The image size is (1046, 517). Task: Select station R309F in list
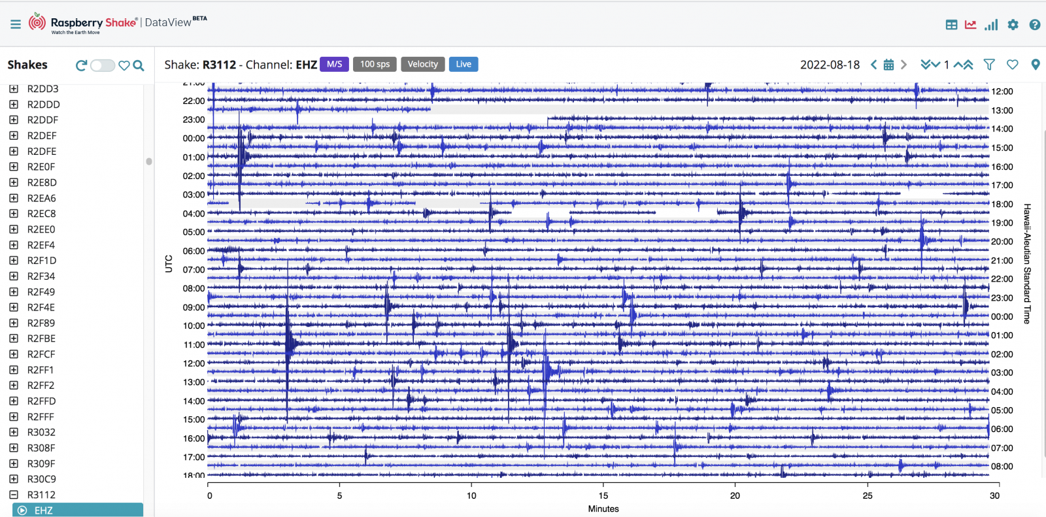(x=41, y=463)
